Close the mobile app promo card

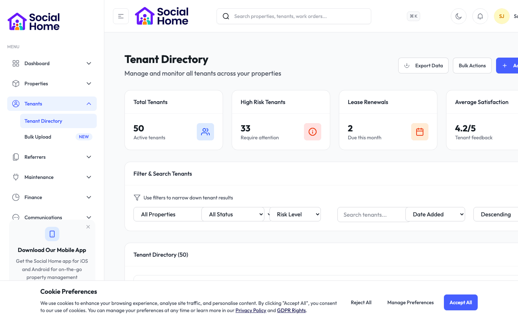(88, 227)
